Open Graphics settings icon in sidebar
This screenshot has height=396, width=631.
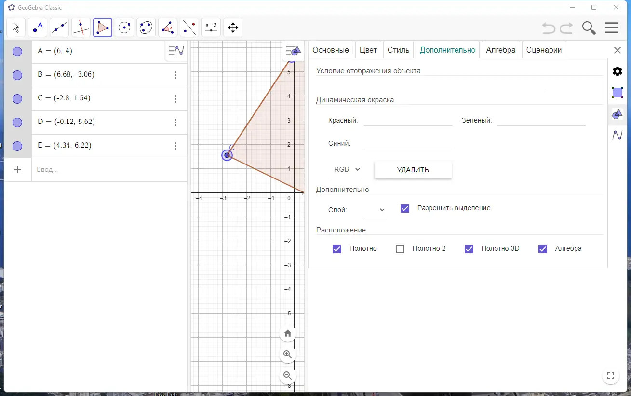pos(618,114)
